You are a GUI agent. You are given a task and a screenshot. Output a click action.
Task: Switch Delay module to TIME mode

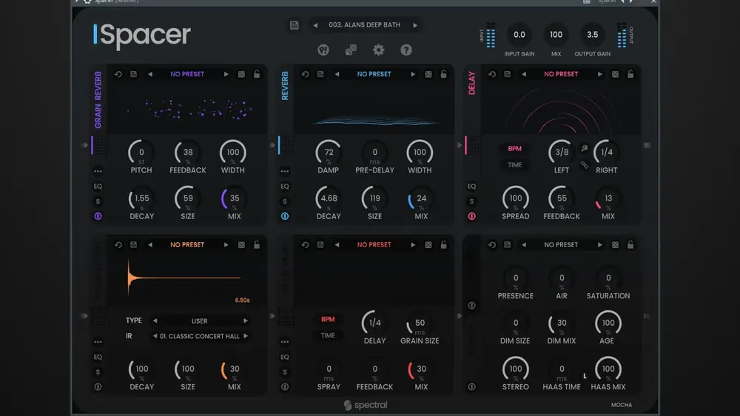click(x=515, y=165)
